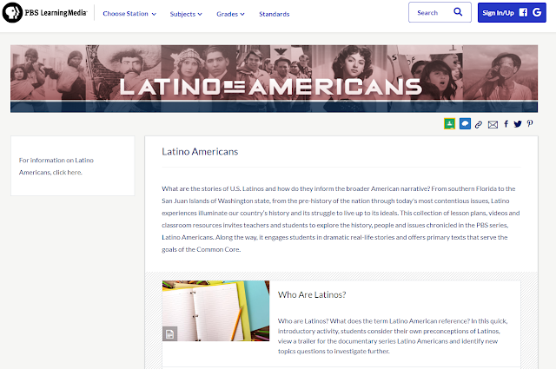Follow the 'click here' link in sidebar

click(67, 172)
